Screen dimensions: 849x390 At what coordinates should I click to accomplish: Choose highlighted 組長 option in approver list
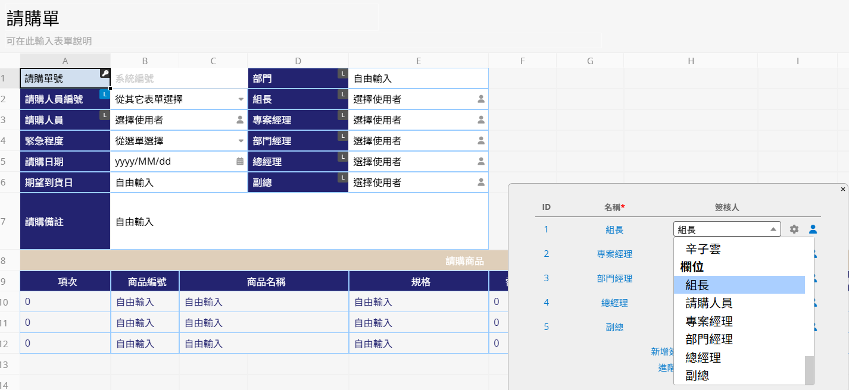coord(739,285)
